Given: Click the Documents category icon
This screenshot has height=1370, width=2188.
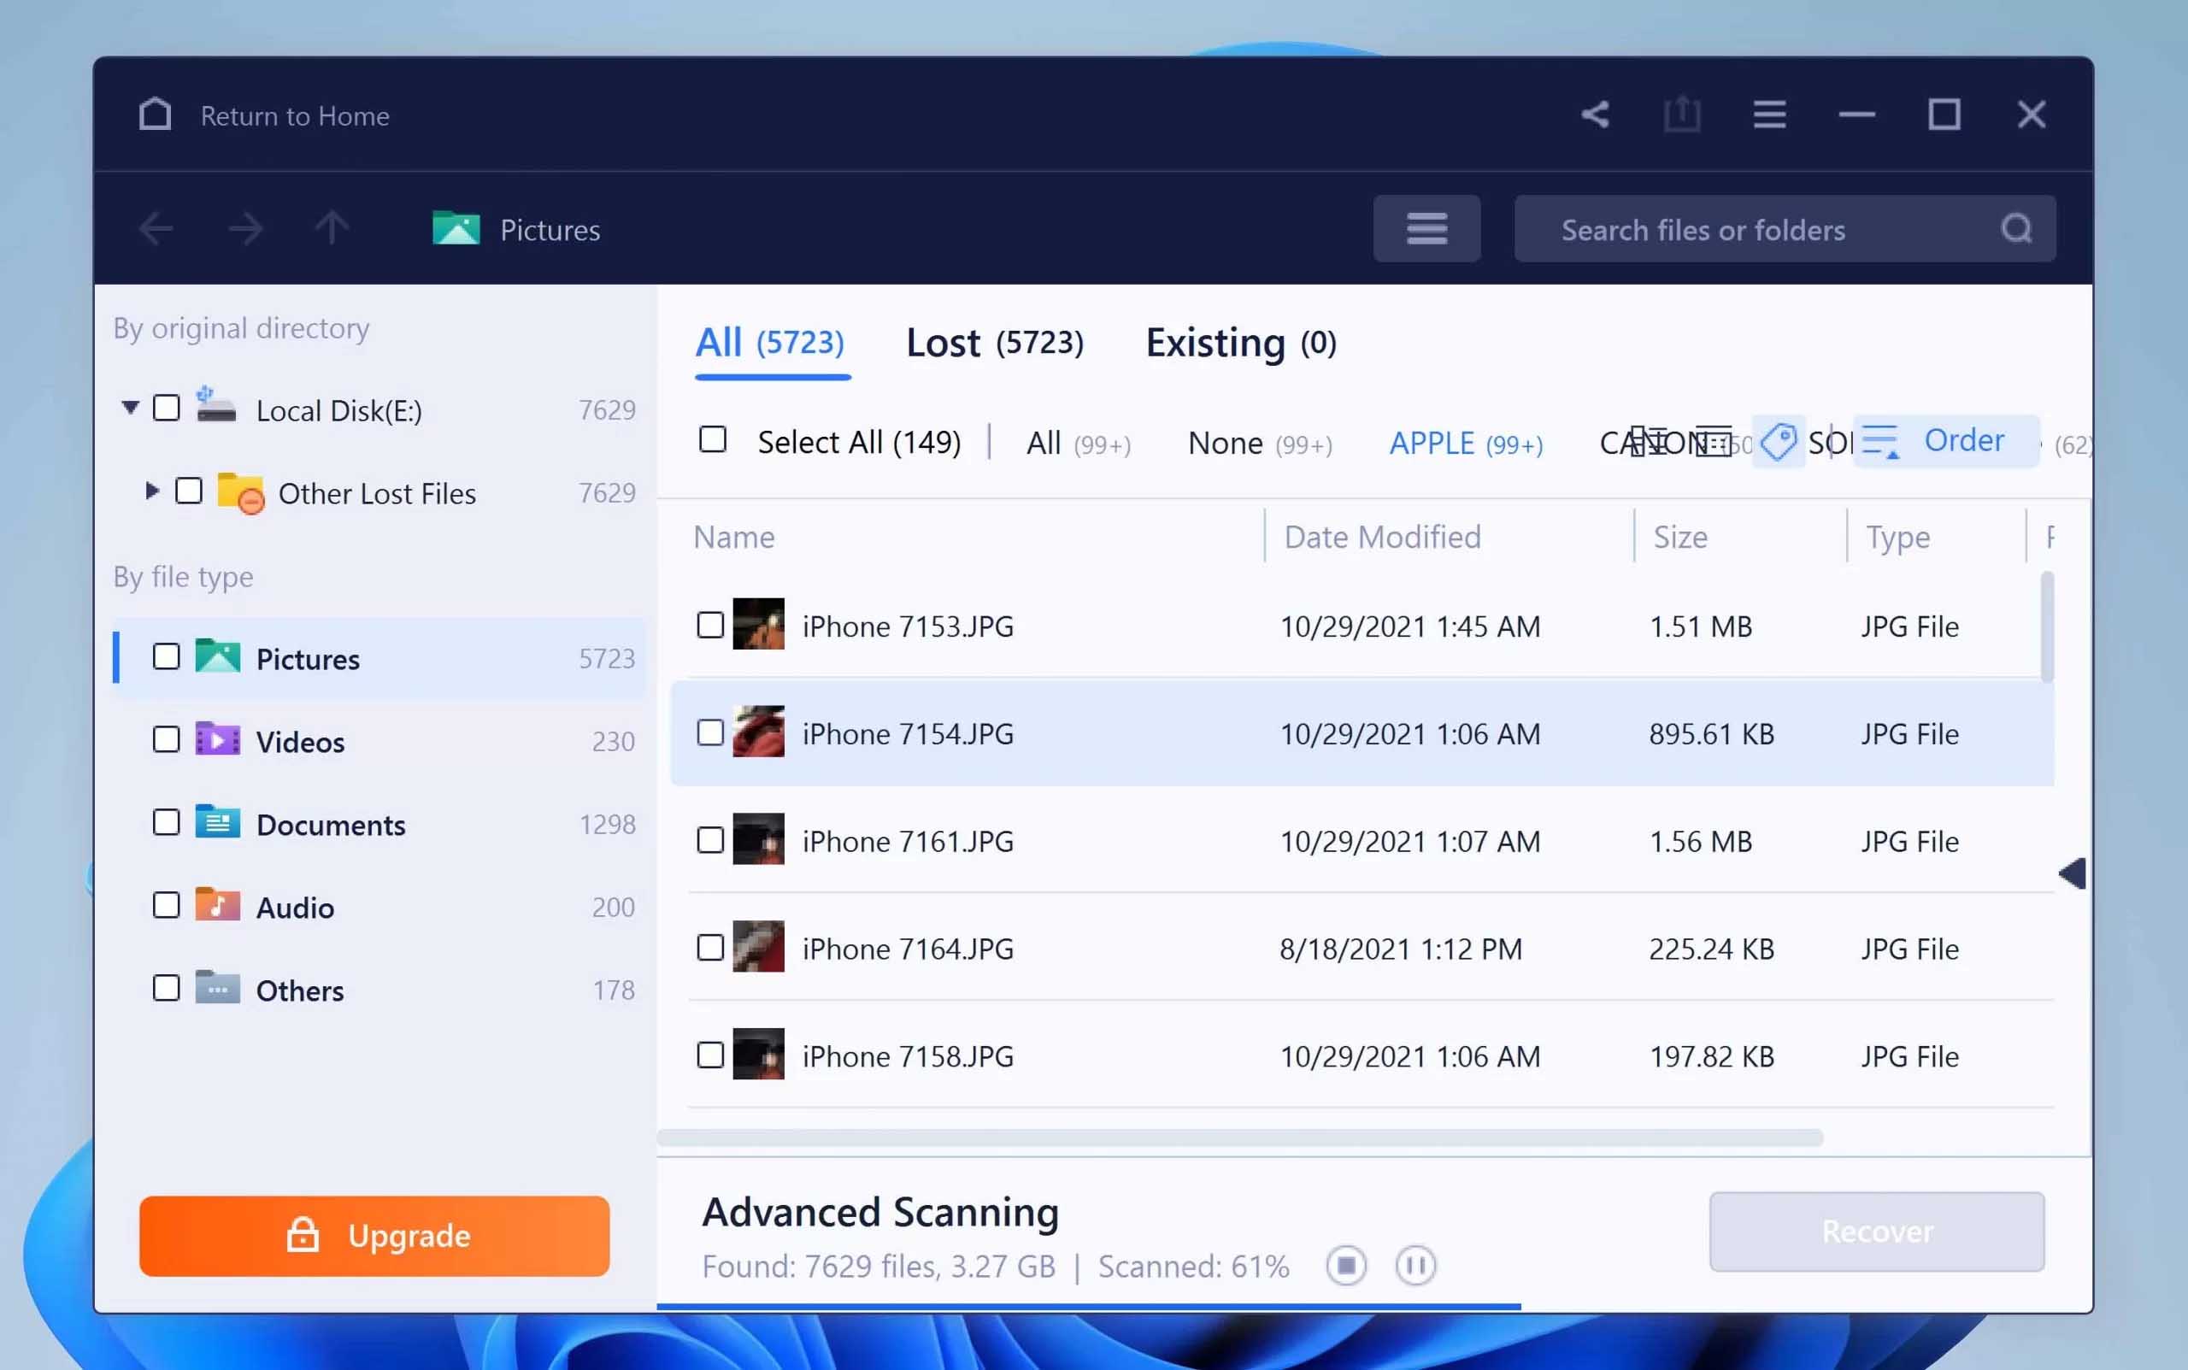Looking at the screenshot, I should point(217,823).
